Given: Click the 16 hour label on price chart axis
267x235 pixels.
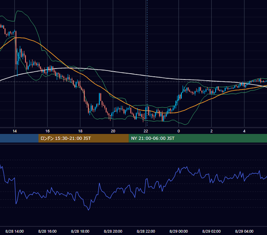Looking at the screenshot, I should (48, 131).
